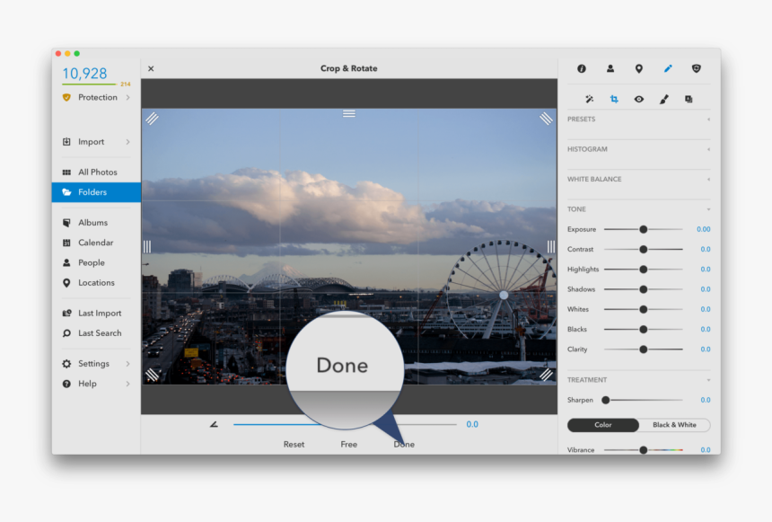Expand the Settings submenu chevron
The image size is (772, 522).
(x=128, y=364)
